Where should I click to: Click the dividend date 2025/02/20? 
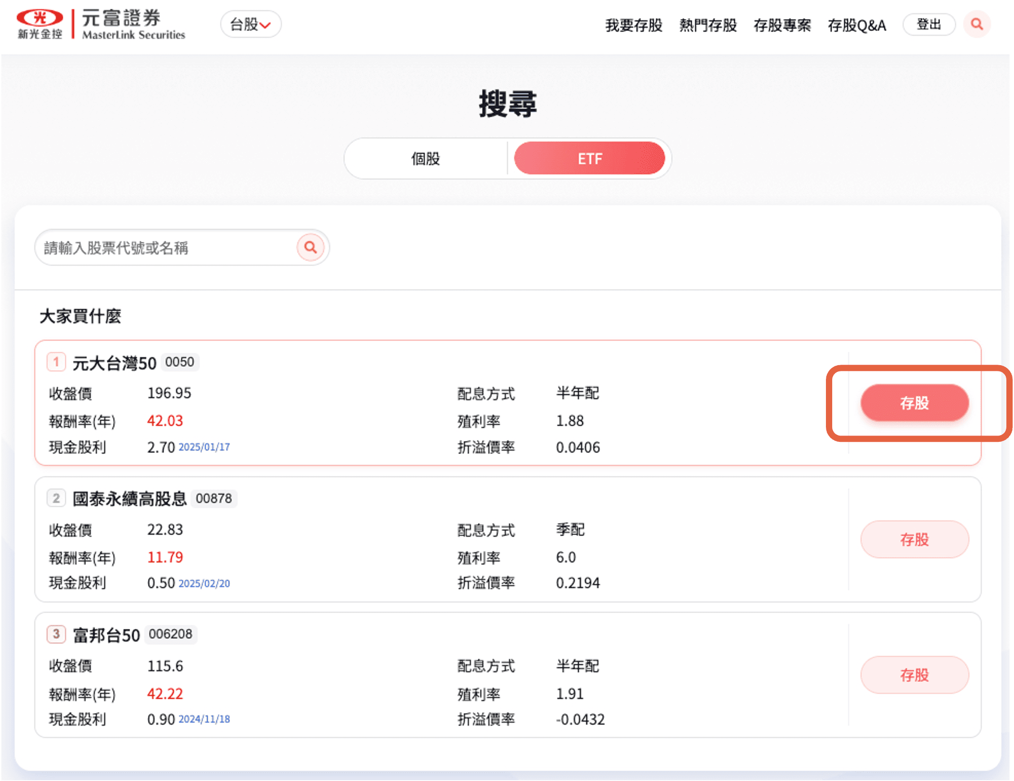[x=204, y=584]
